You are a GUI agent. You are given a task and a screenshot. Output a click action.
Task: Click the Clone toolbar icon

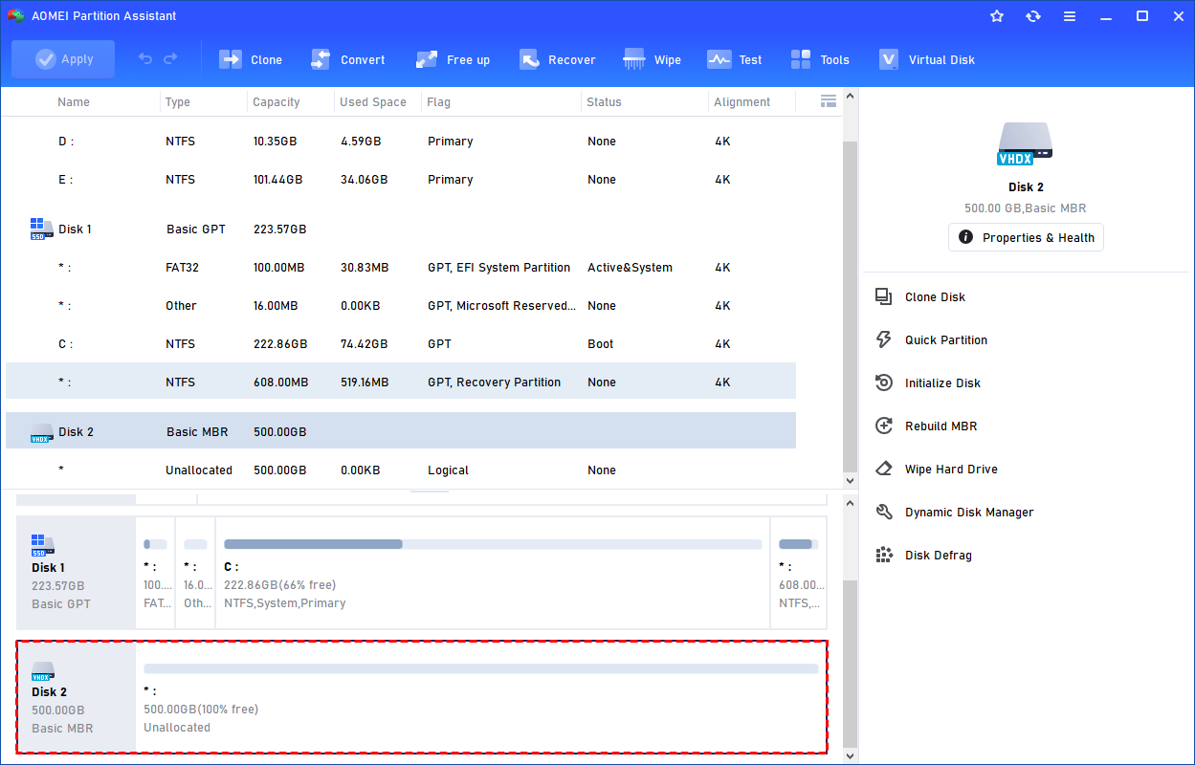pyautogui.click(x=231, y=59)
